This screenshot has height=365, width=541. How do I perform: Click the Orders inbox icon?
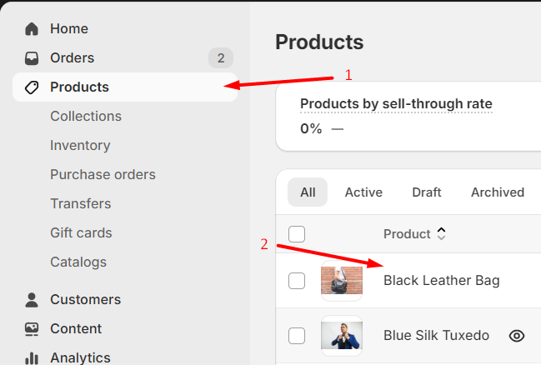(32, 58)
